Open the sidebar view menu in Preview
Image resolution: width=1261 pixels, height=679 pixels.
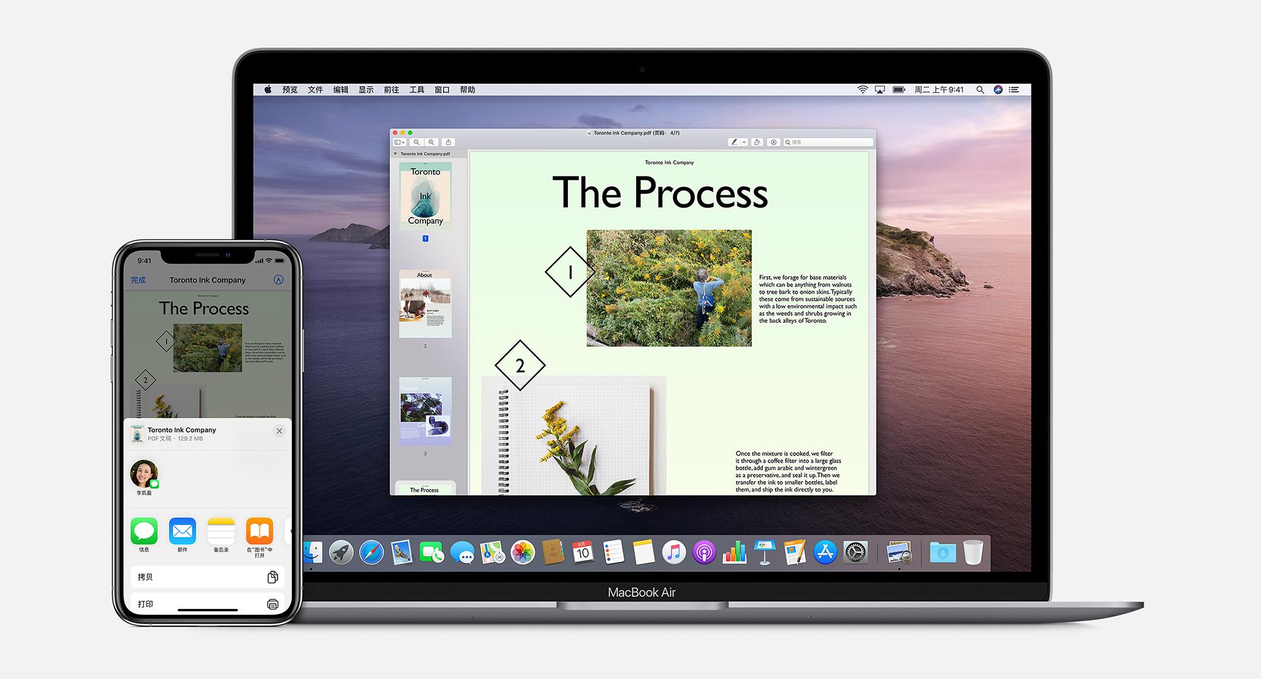click(400, 142)
